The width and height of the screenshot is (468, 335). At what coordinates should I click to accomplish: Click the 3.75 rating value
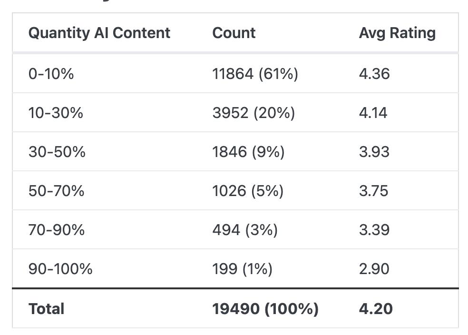pyautogui.click(x=373, y=191)
